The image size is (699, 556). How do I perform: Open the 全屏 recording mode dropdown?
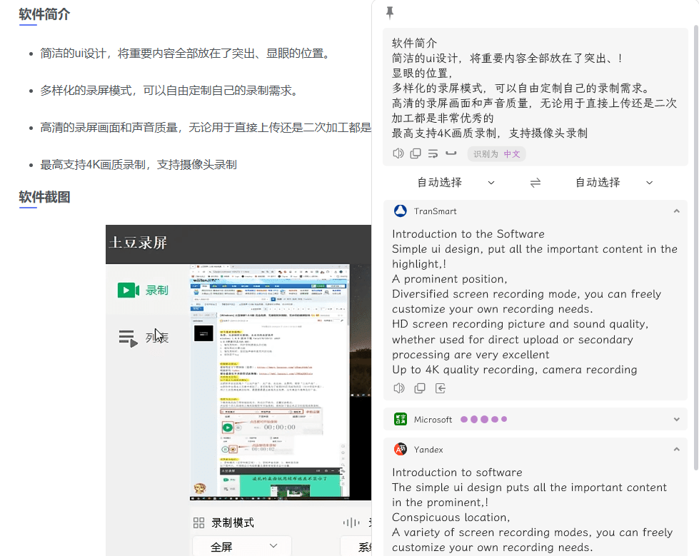click(x=241, y=545)
